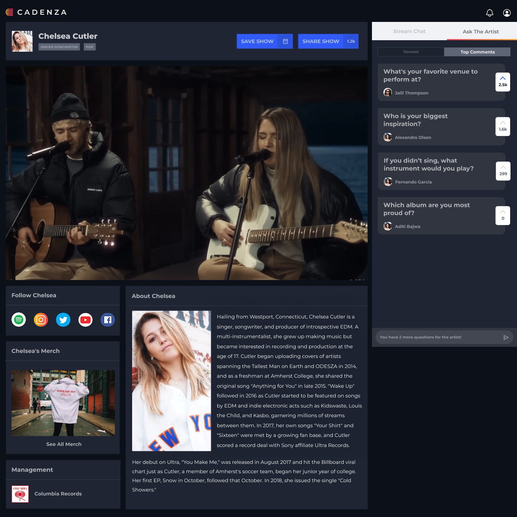
Task: Click the Follow Chelsea heading
Action: click(34, 295)
